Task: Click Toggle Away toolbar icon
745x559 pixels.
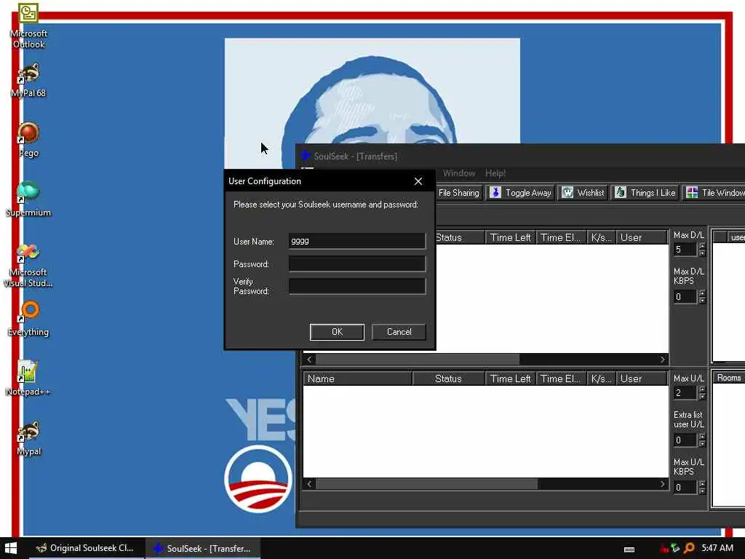Action: coord(495,192)
